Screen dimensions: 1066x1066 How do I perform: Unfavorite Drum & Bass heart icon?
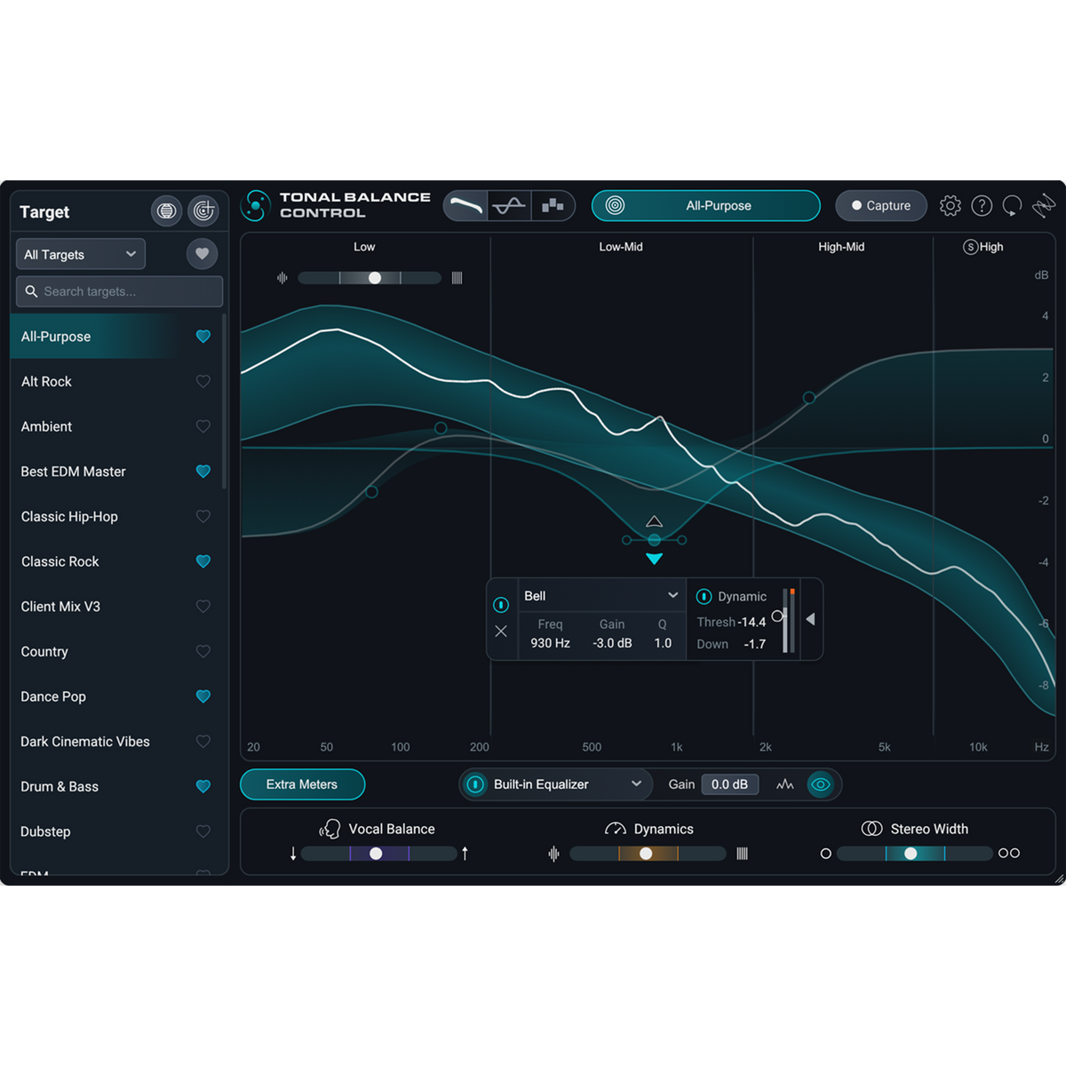(x=203, y=786)
